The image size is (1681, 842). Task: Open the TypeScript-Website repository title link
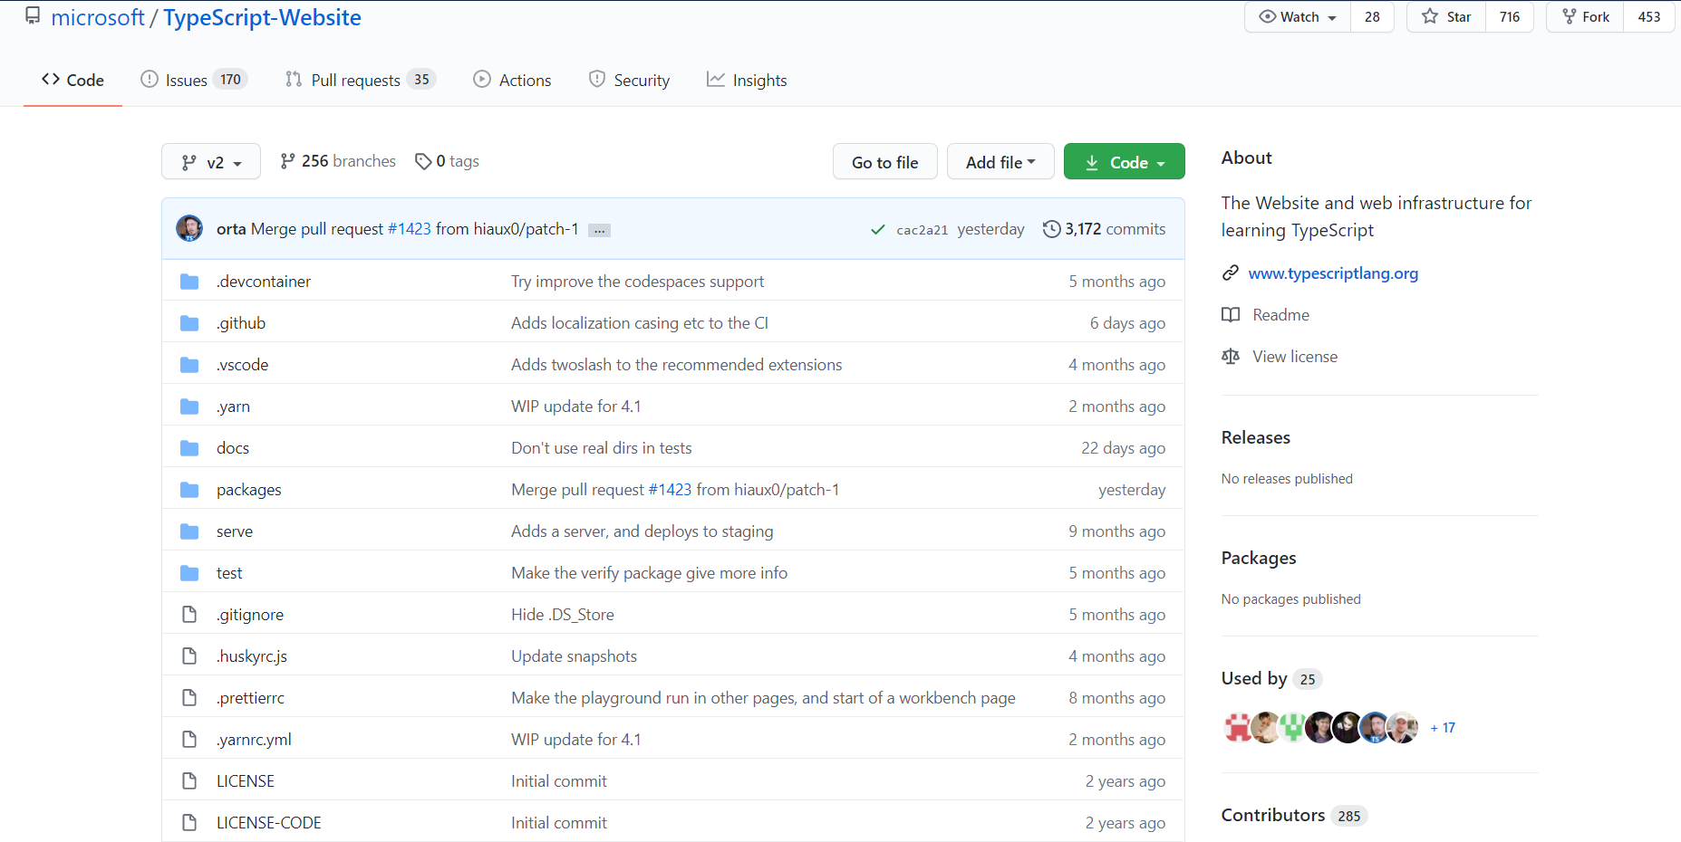coord(262,17)
